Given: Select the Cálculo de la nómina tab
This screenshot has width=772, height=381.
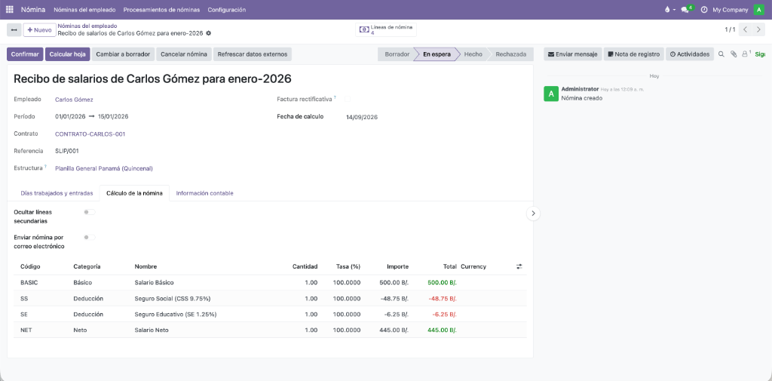Looking at the screenshot, I should pos(134,193).
